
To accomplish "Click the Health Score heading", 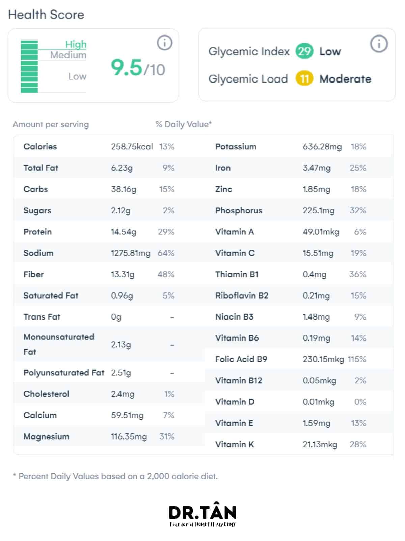I will tap(46, 15).
